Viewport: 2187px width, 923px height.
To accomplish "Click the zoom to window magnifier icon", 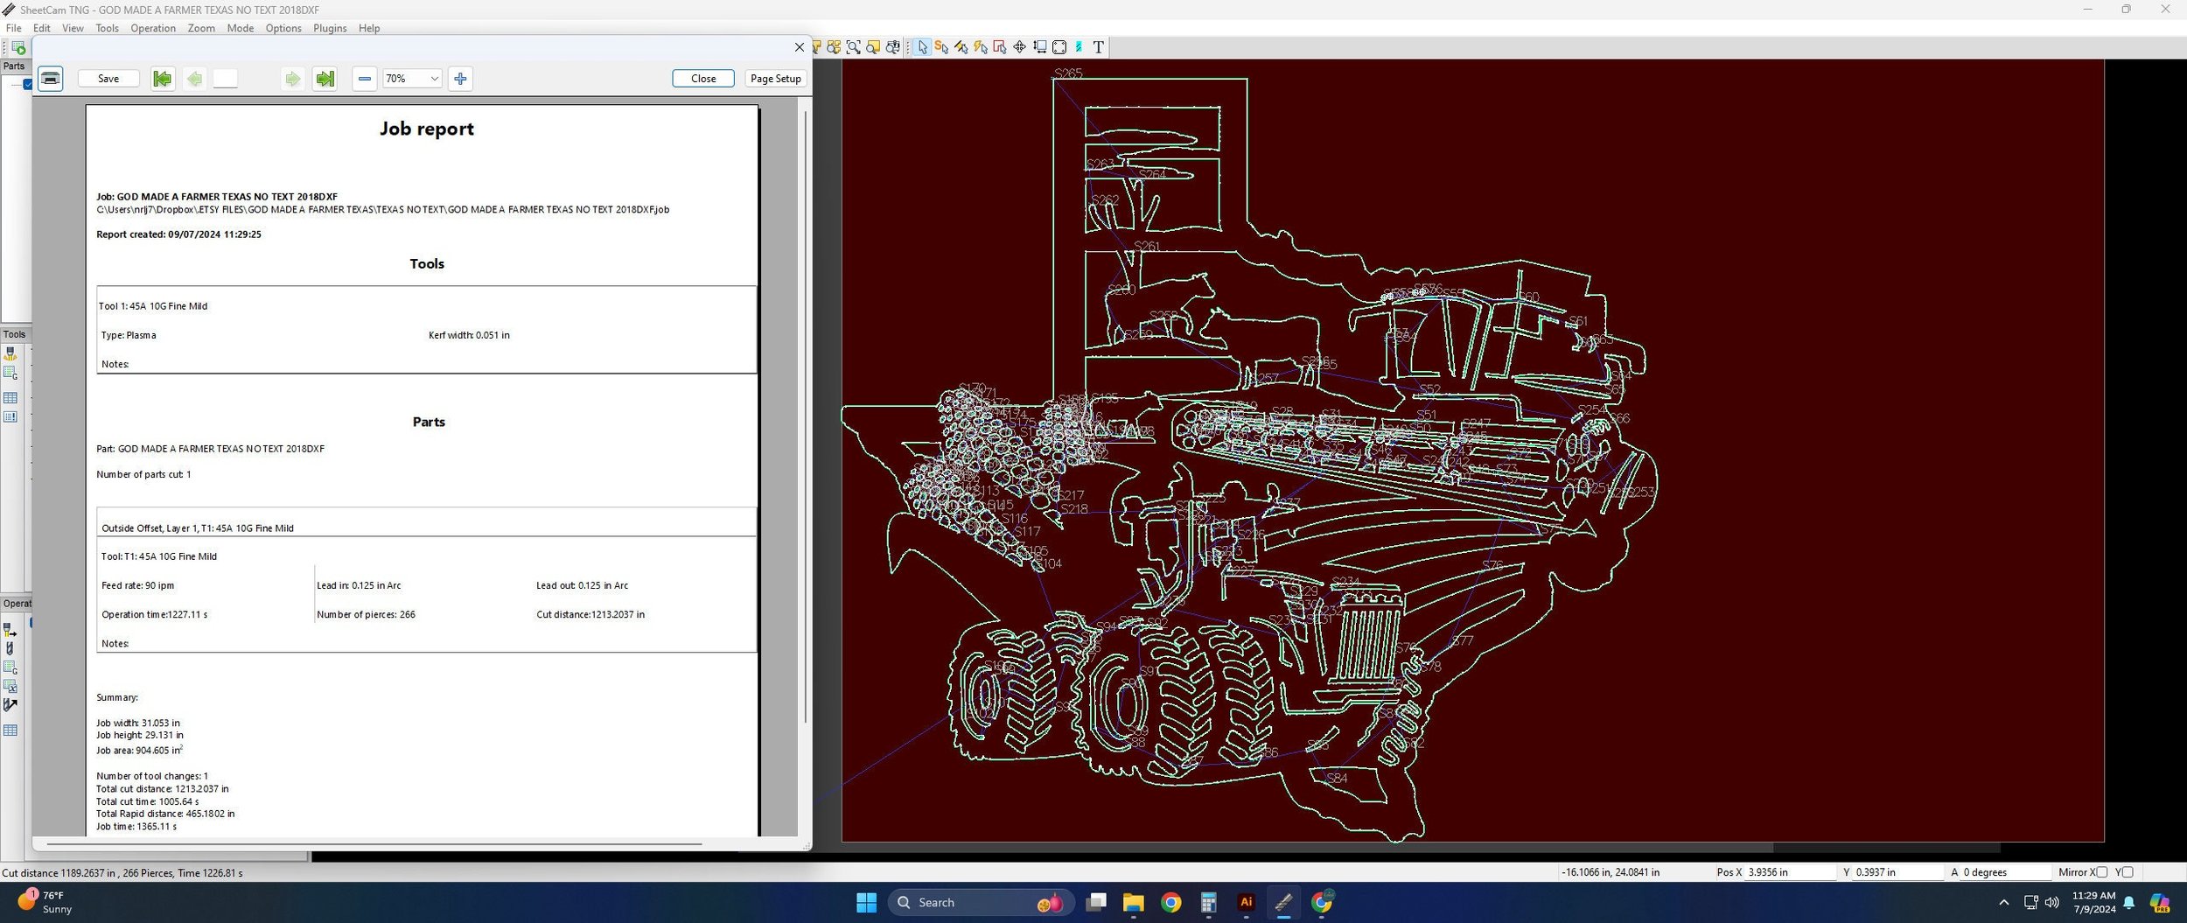I will (853, 47).
